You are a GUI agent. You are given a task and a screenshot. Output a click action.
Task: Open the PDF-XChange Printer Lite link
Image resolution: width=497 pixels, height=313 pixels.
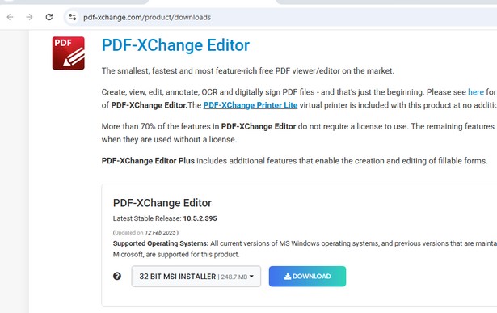click(x=251, y=105)
